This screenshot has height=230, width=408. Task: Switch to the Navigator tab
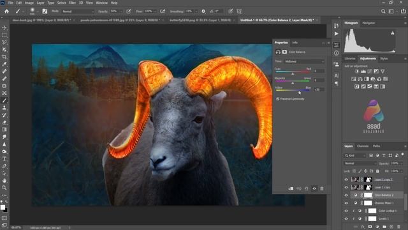coord(368,23)
